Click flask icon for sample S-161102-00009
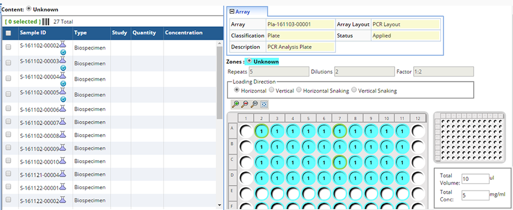This screenshot has height=210, width=513. 63,147
